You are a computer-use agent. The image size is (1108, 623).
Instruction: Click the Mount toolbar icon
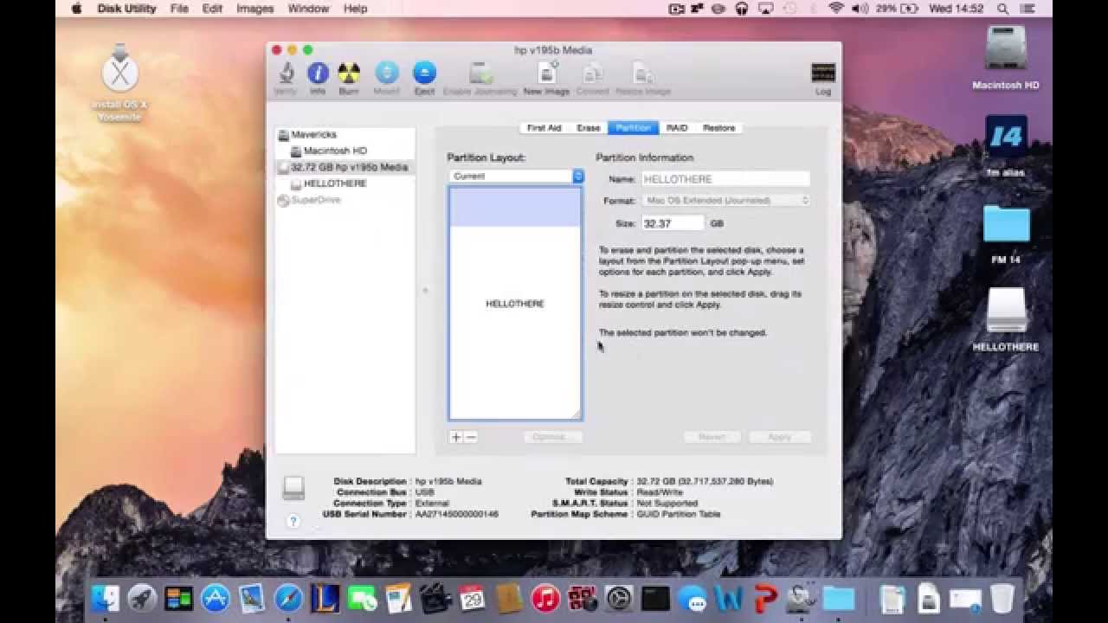[387, 78]
